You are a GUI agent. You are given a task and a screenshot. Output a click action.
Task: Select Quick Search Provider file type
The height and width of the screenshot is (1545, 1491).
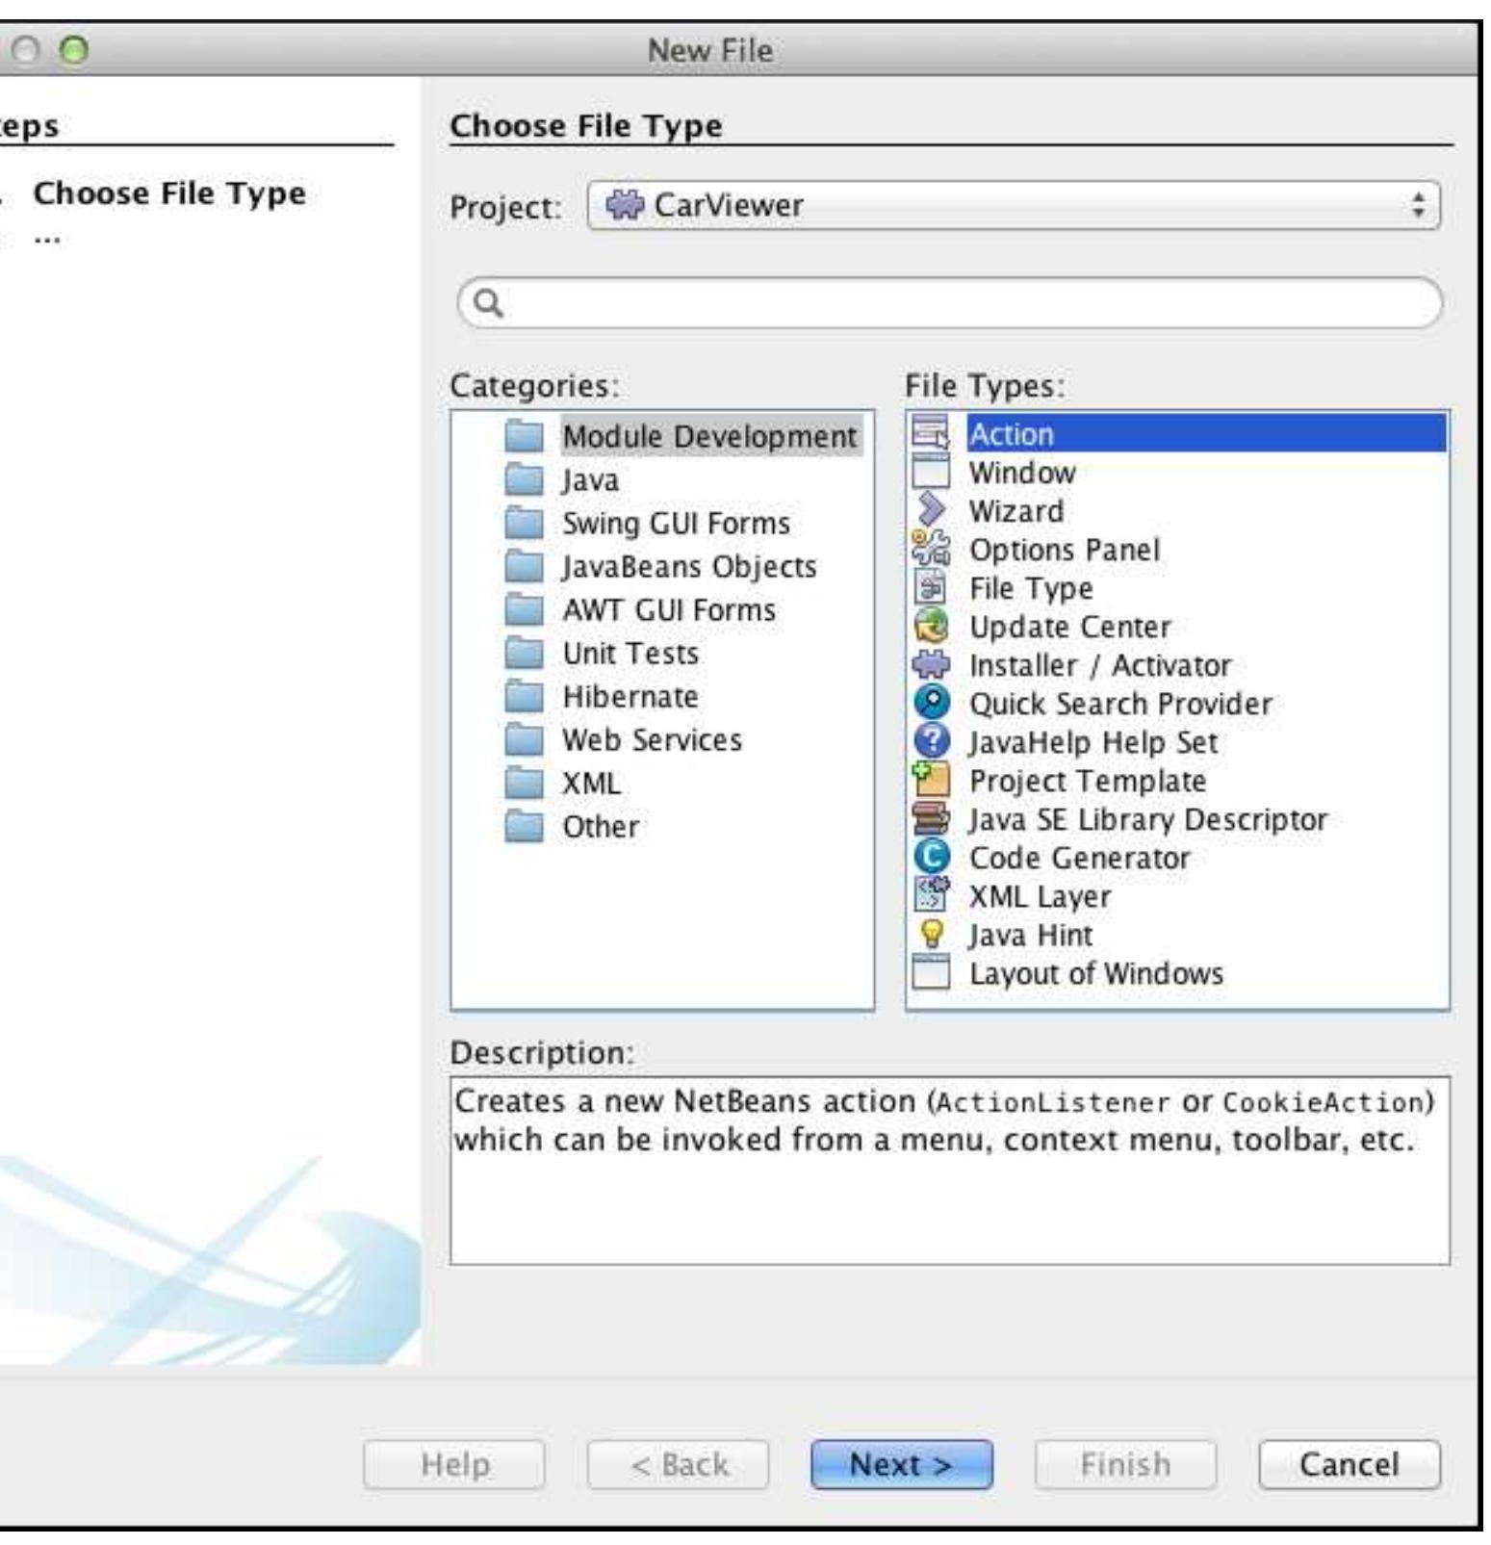(x=1119, y=703)
